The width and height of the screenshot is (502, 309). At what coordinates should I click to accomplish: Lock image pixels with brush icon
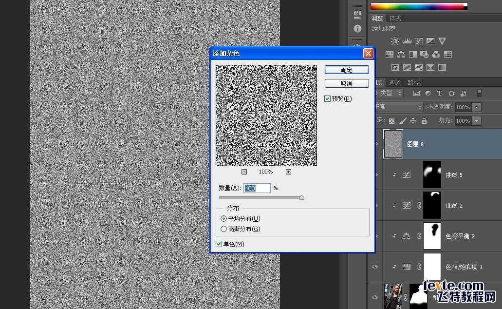click(x=403, y=121)
